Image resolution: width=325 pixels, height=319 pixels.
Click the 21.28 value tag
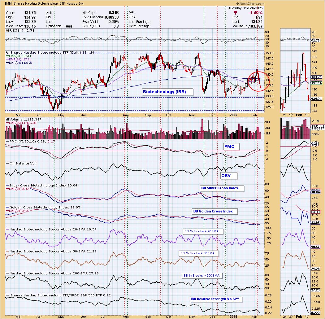click(316, 269)
